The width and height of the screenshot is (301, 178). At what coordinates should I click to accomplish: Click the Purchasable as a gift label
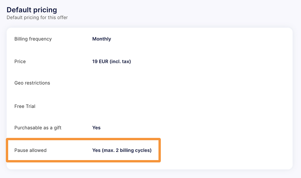pyautogui.click(x=38, y=128)
